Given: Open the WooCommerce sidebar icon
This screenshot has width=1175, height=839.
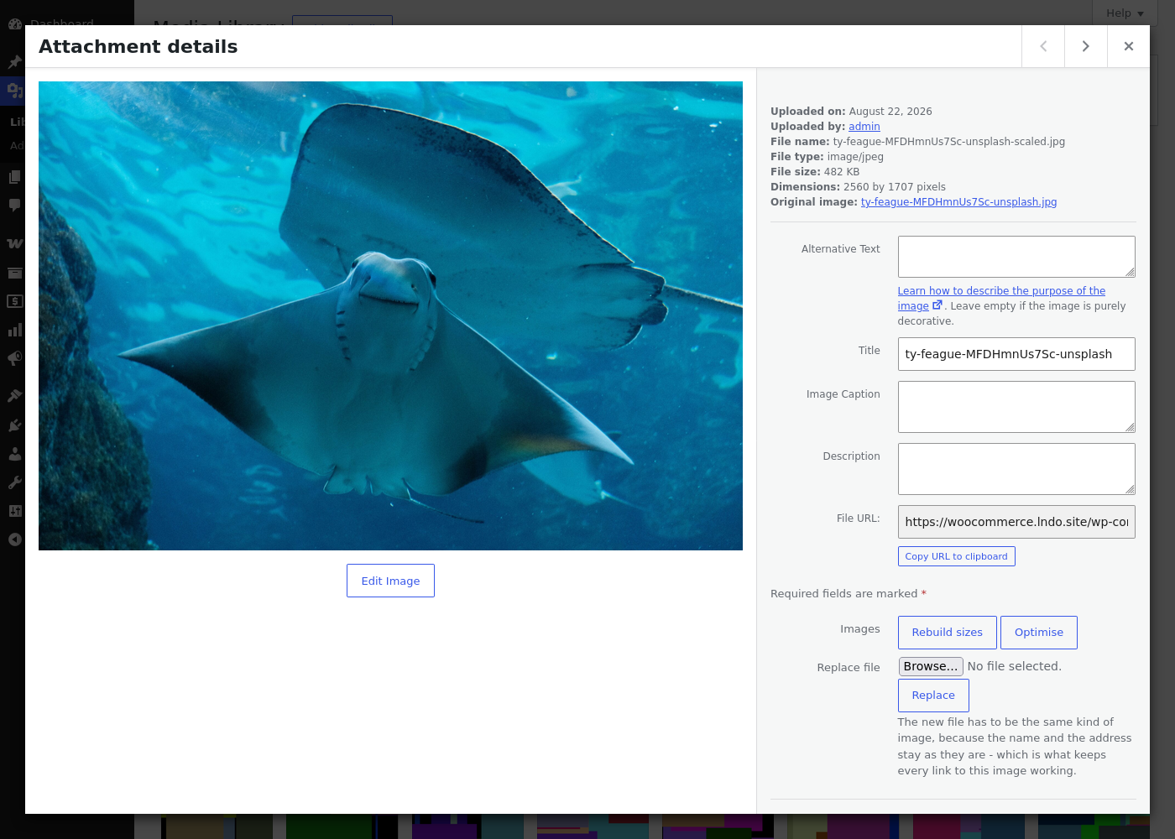Looking at the screenshot, I should (14, 243).
